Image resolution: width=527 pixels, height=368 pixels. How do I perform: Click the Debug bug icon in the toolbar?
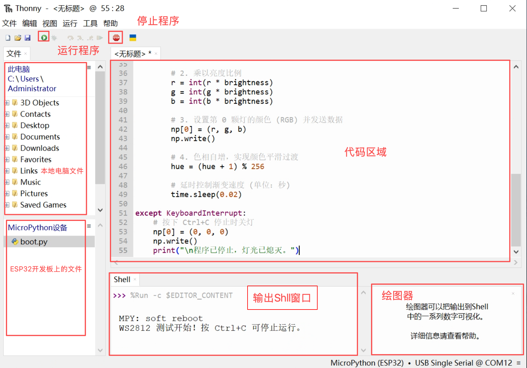(x=54, y=38)
